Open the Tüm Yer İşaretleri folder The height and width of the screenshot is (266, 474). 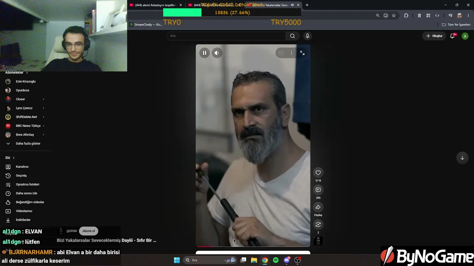456,25
